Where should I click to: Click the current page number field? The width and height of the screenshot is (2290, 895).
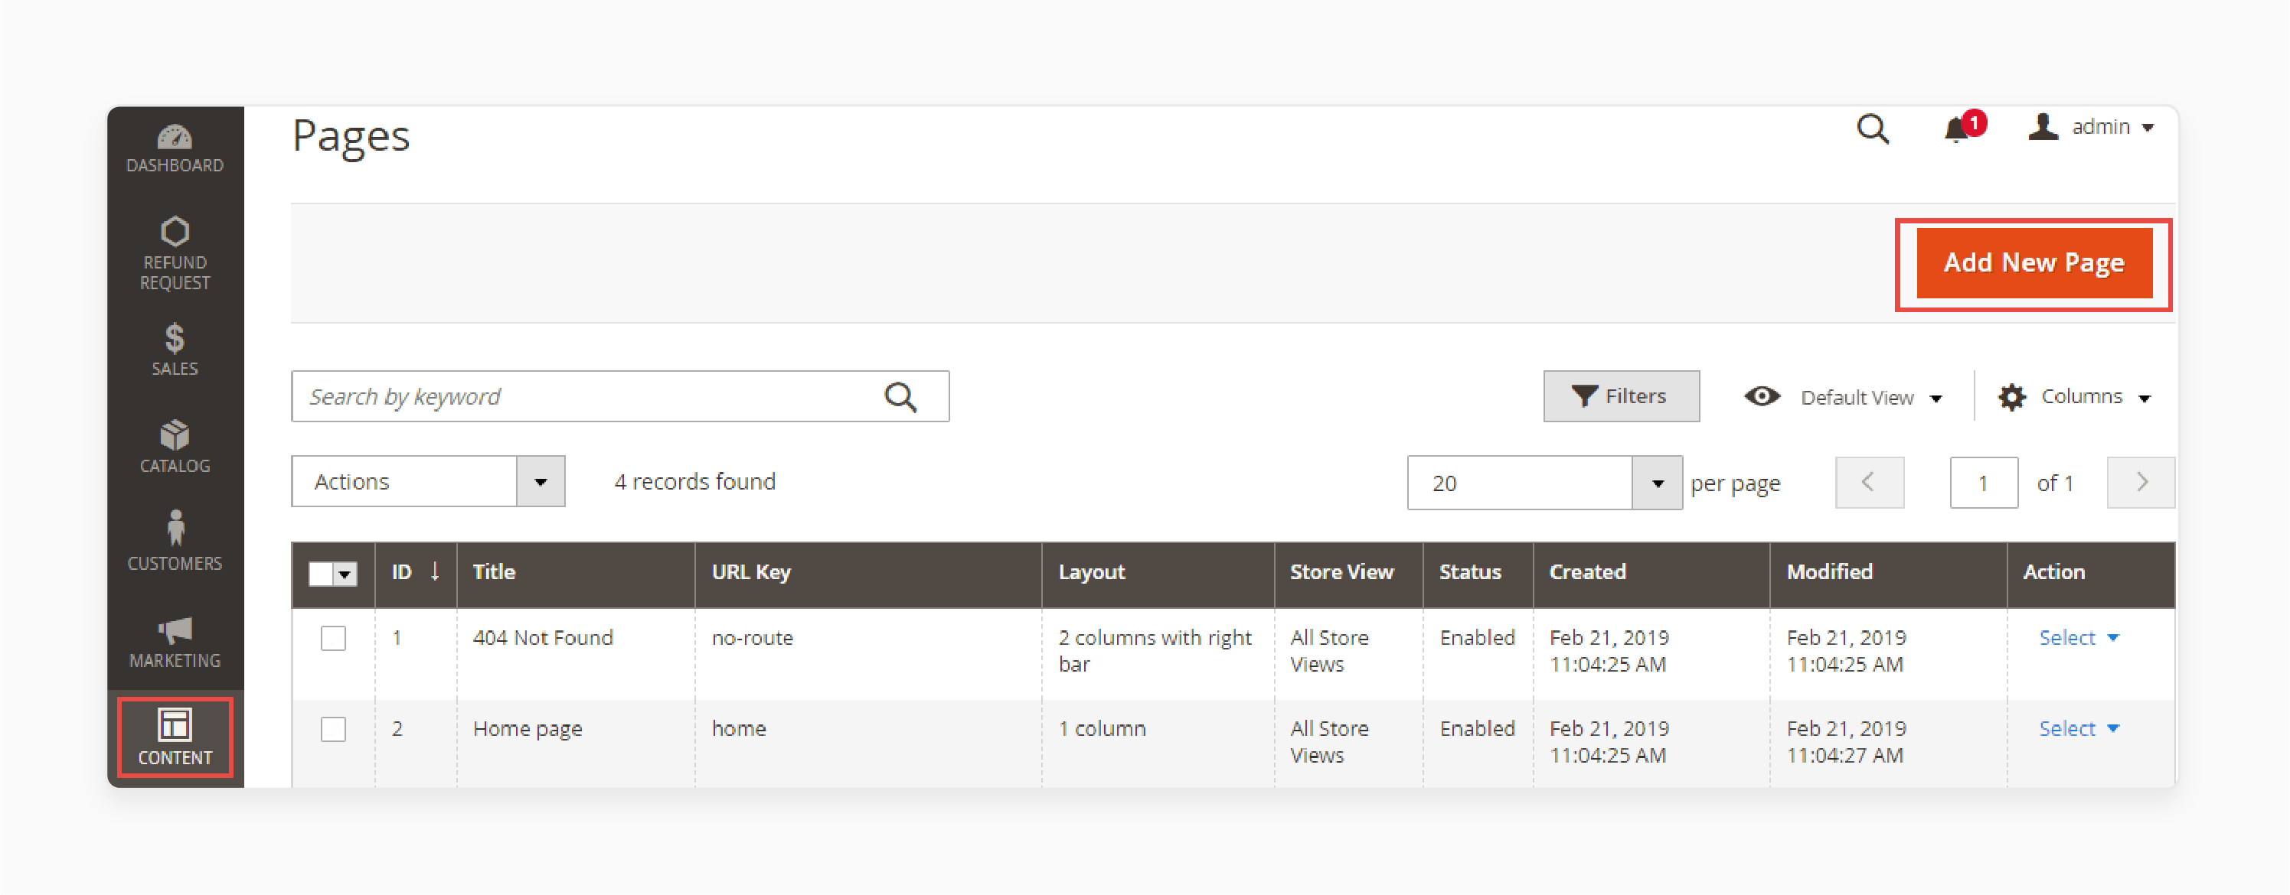pos(1983,483)
